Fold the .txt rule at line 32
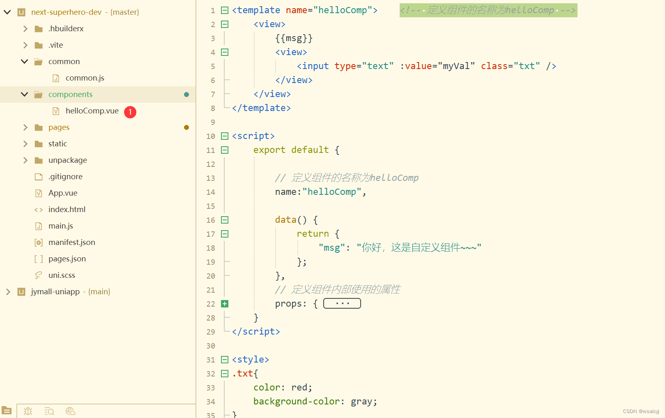 click(225, 374)
